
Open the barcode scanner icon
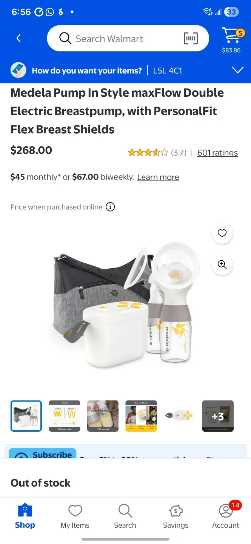191,38
